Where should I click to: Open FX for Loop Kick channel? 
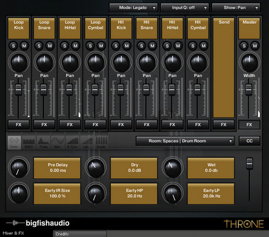(x=18, y=124)
